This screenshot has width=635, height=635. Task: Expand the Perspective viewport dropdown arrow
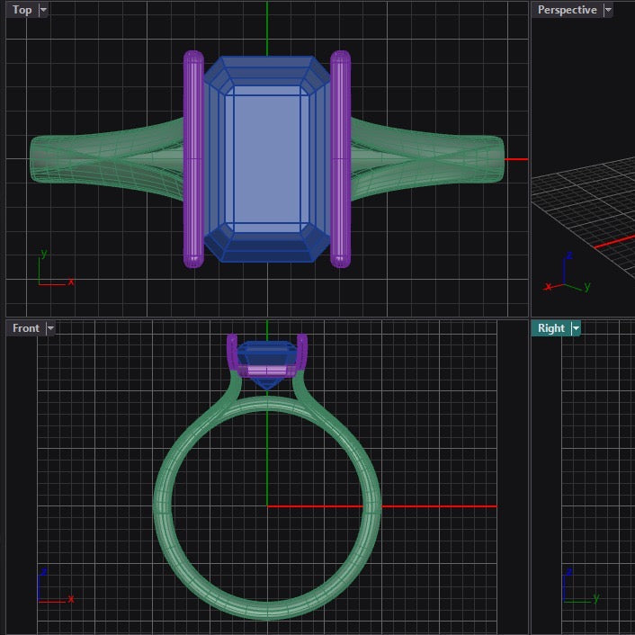608,10
